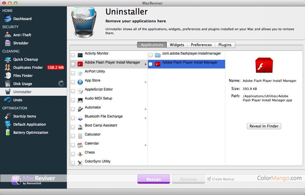Switch to the Plugins tab

pos(225,45)
